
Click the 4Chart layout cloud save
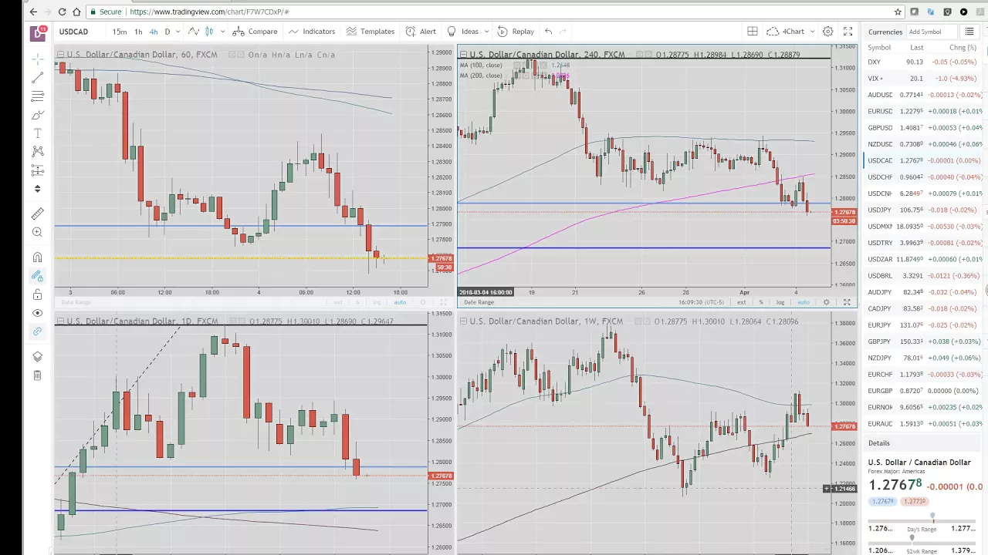click(786, 32)
